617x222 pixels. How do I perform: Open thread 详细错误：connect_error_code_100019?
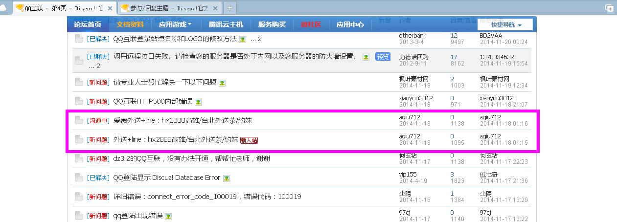pyautogui.click(x=207, y=197)
